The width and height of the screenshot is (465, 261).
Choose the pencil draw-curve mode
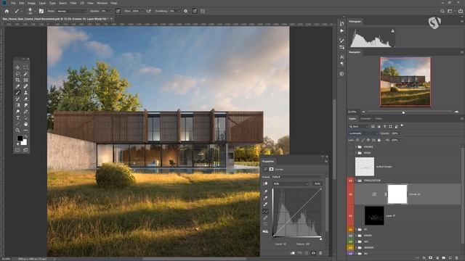[265, 217]
